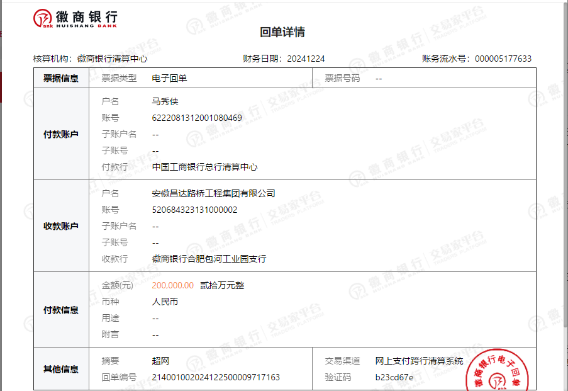Image resolution: width=568 pixels, height=391 pixels.
Task: Click the 财务日期 value 20241224
Action: 306,59
